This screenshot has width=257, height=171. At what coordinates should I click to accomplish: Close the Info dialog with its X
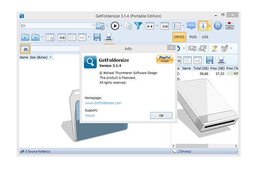[171, 48]
